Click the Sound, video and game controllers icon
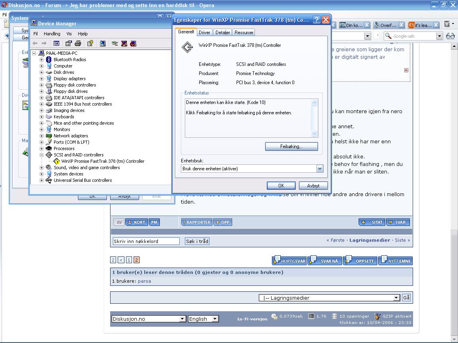 click(49, 168)
